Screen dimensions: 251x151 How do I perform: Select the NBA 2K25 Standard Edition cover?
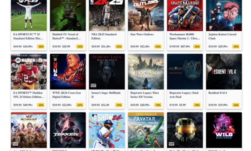[107, 15]
